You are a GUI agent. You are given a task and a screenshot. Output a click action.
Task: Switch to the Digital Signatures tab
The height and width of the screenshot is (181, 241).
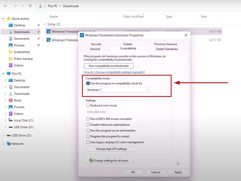[167, 49]
